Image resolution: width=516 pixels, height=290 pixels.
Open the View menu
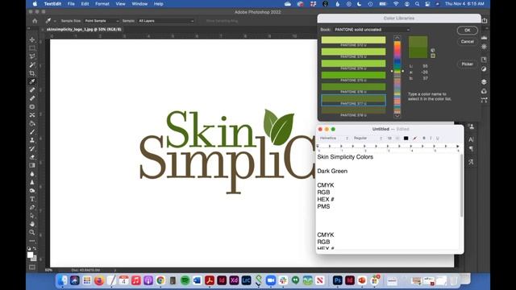tap(120, 4)
